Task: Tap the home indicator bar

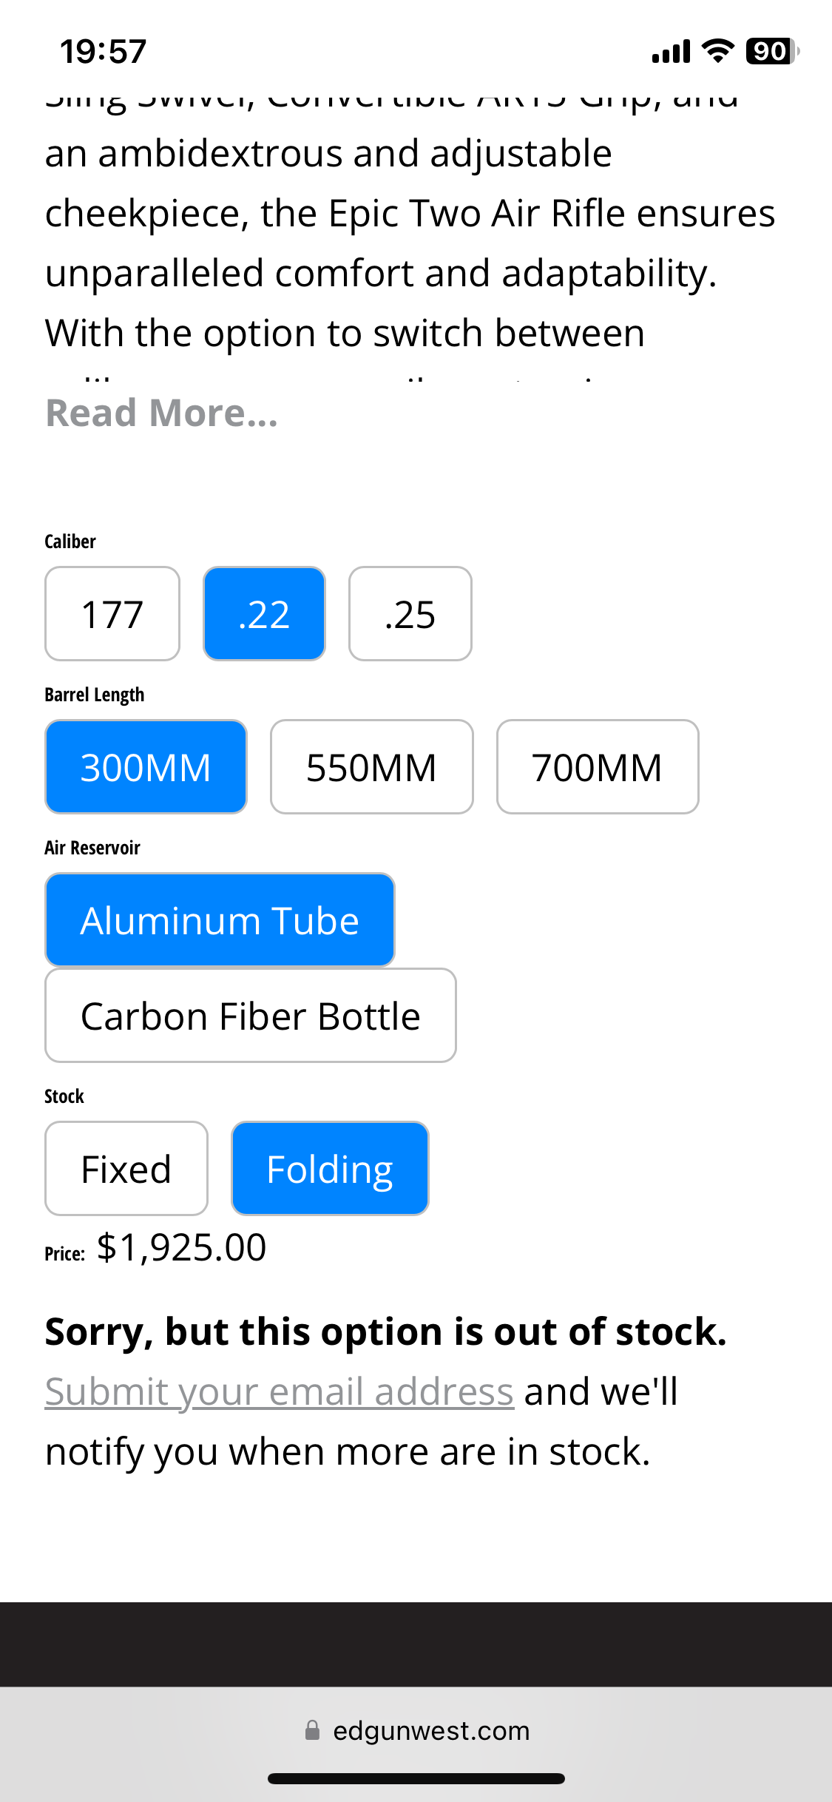Action: point(416,1778)
